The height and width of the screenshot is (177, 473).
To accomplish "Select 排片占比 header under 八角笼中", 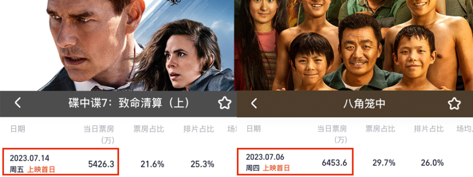I will point(429,129).
